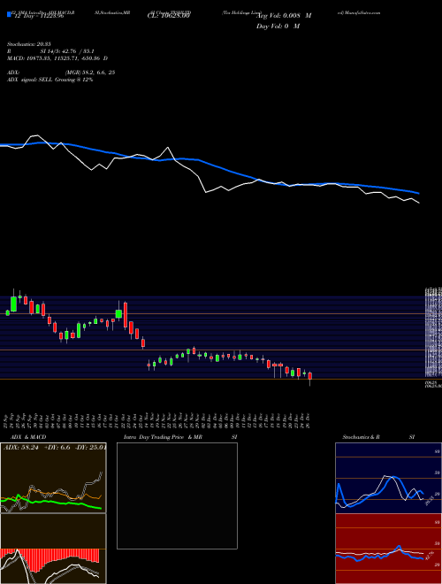Select the 'Avg Vol: 0.008 M' text
Screen dimensions: 442x584
coord(285,16)
